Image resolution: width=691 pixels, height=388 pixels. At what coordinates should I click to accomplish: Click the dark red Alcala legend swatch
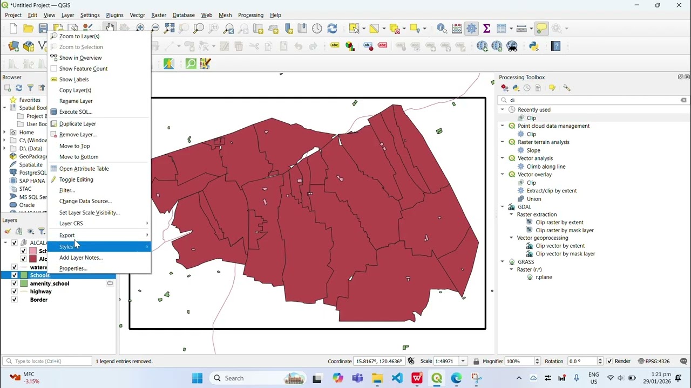33,259
